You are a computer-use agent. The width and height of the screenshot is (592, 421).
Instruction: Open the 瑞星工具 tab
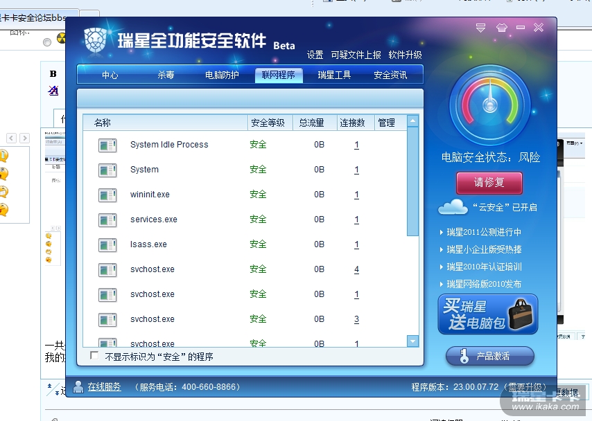334,75
